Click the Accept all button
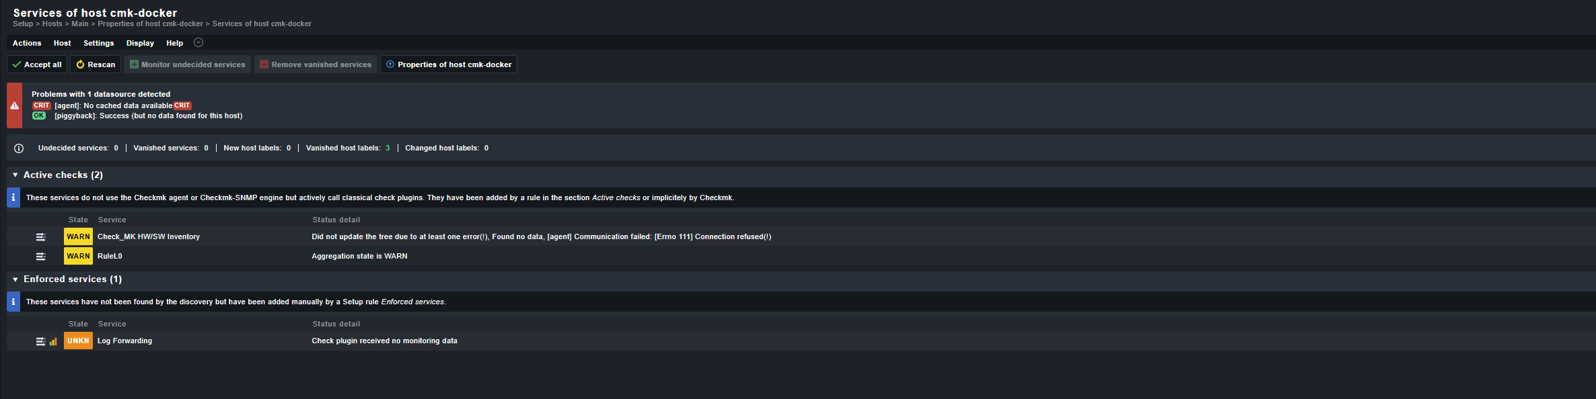The height and width of the screenshot is (399, 1596). click(x=37, y=64)
